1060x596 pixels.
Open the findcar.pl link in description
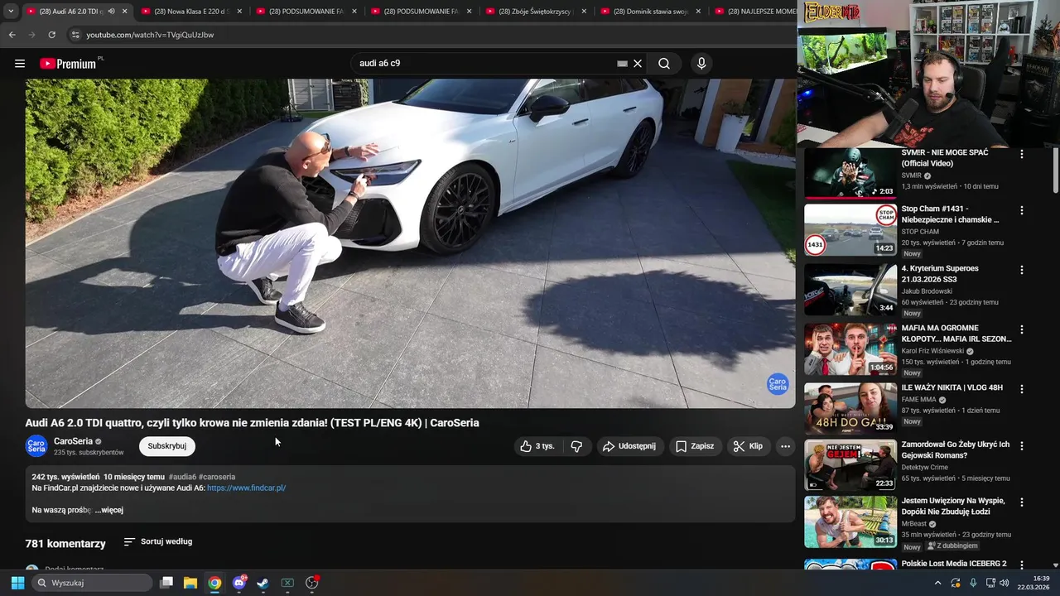(x=246, y=488)
